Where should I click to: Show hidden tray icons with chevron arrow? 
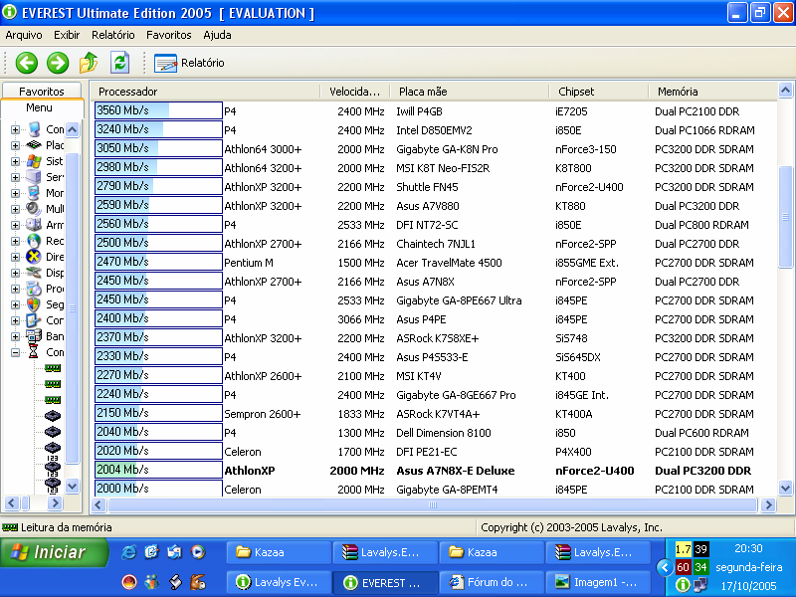665,567
